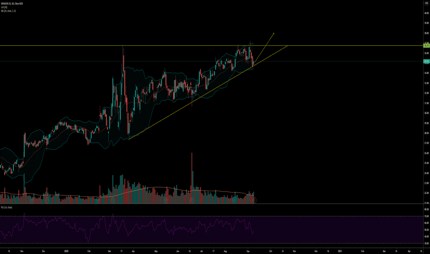Click the RSI 30.00 scale label
Image resolution: width=430 pixels, height=254 pixels.
coord(426,243)
